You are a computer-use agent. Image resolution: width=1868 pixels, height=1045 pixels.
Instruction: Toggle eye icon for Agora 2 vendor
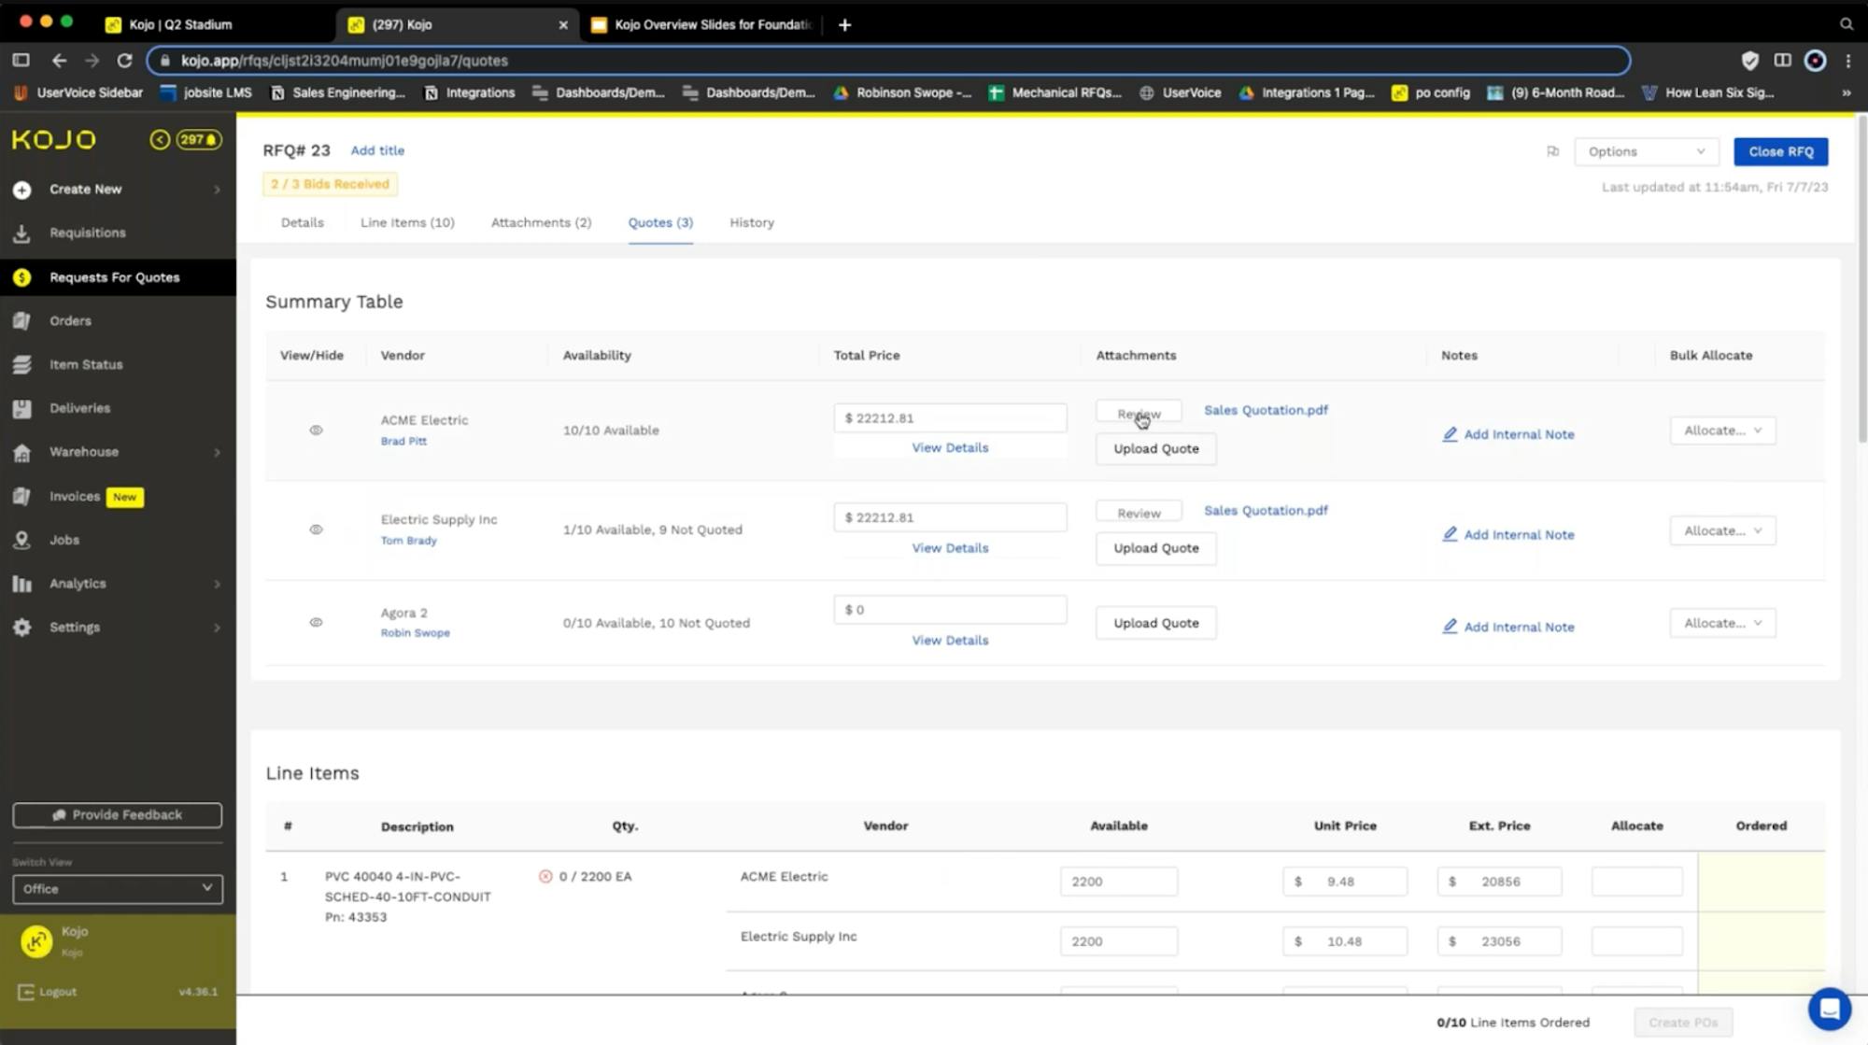pyautogui.click(x=316, y=623)
